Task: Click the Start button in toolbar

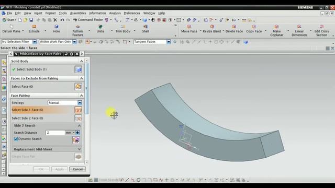Action: point(9,20)
